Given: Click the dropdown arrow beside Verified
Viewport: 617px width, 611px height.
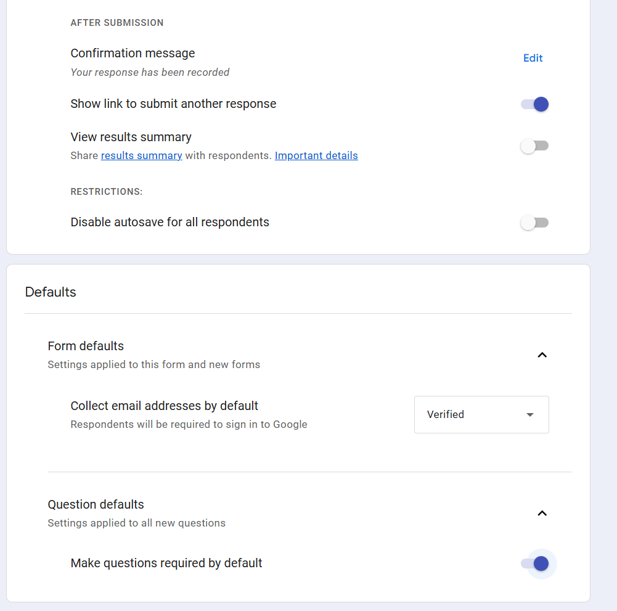Looking at the screenshot, I should tap(529, 414).
